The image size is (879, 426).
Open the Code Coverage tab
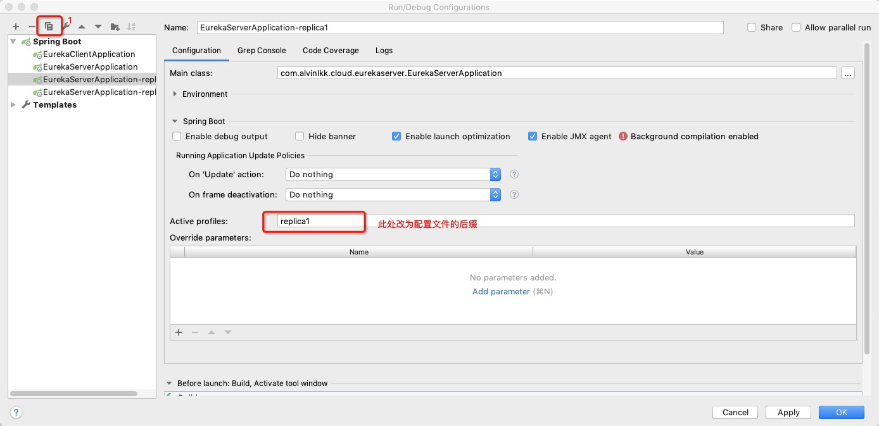point(331,50)
